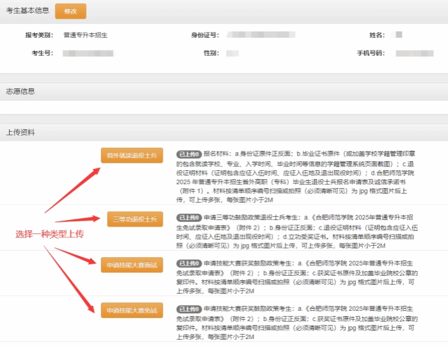Select the 志愿信息 section header
The height and width of the screenshot is (348, 448).
tap(21, 91)
